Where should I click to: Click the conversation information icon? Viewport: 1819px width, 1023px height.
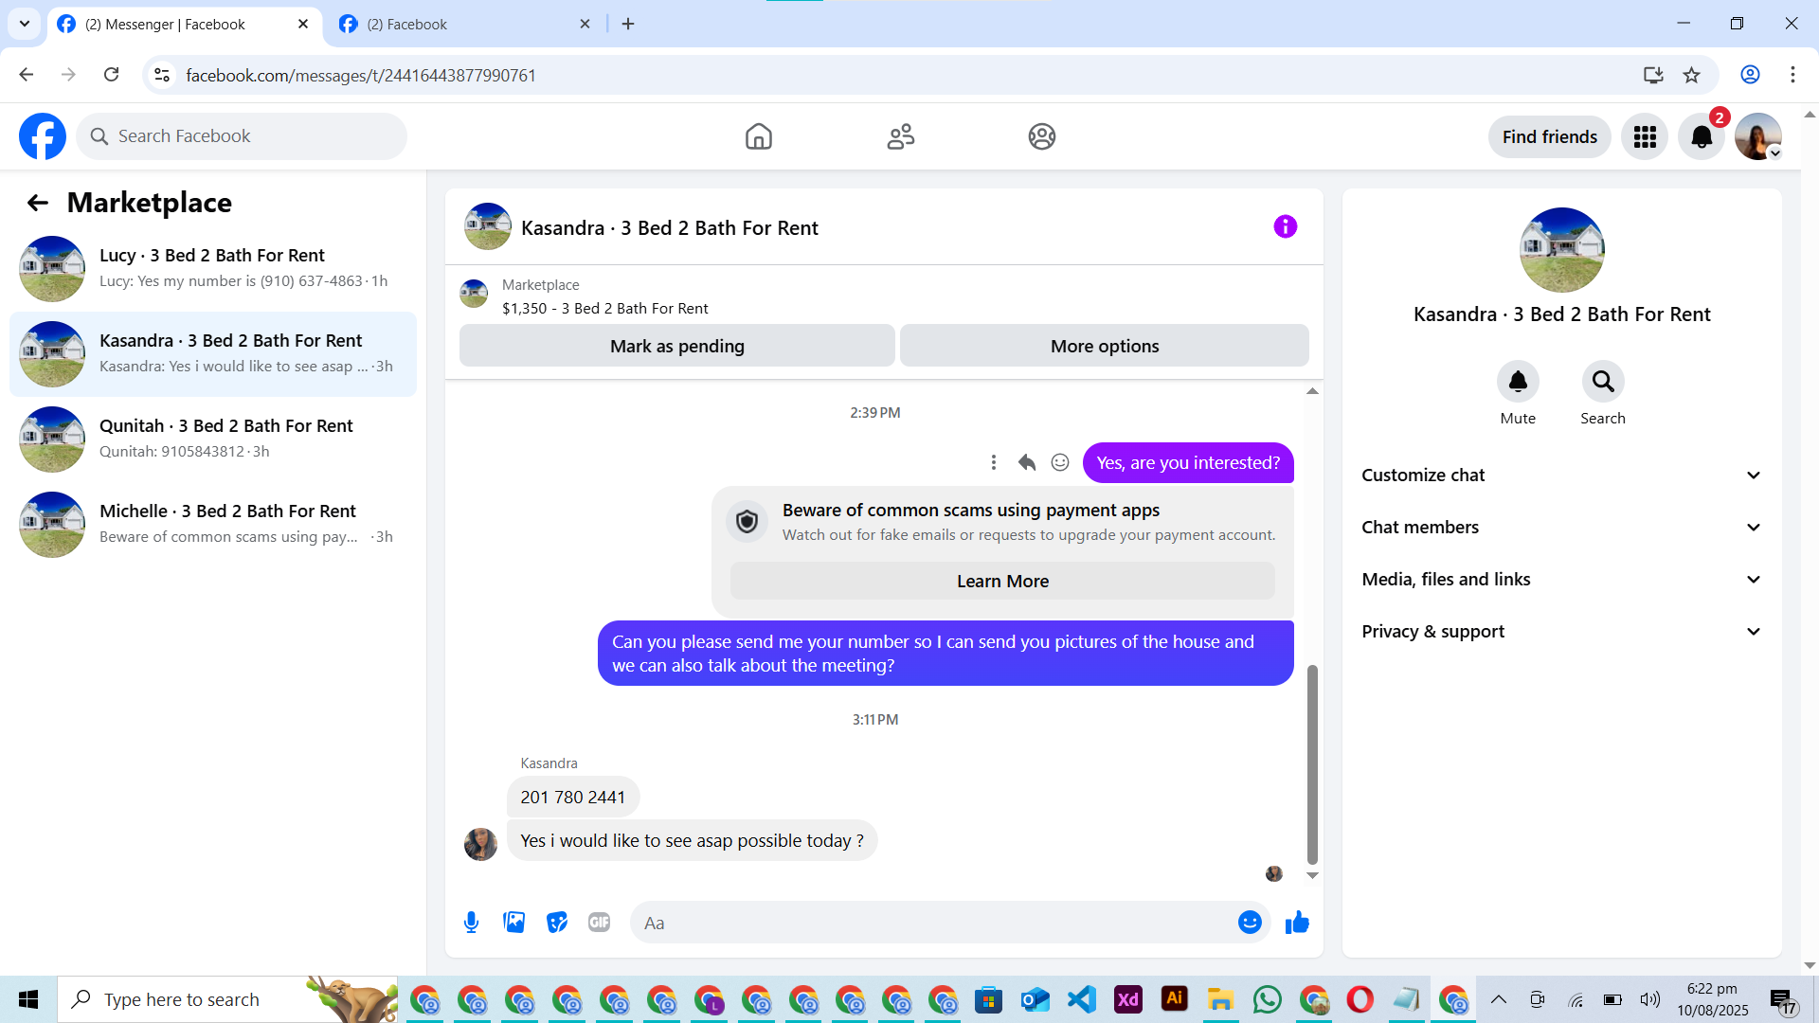[x=1285, y=226]
